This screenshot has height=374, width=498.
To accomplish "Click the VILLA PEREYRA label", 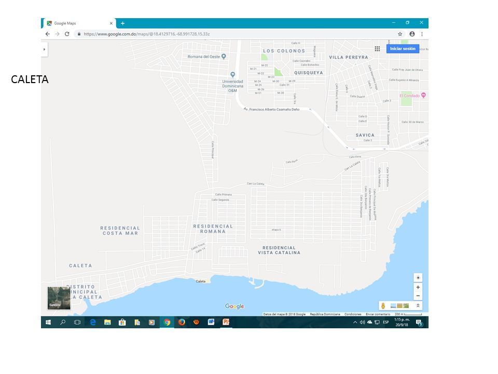I will point(349,57).
